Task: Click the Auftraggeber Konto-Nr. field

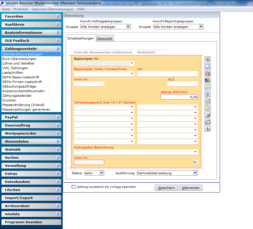Action: (x=89, y=162)
